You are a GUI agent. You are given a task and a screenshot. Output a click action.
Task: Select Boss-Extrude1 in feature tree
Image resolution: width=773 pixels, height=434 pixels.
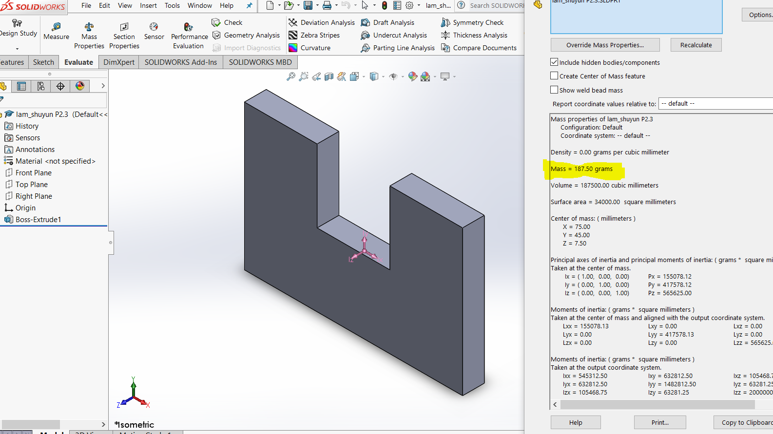pyautogui.click(x=38, y=219)
